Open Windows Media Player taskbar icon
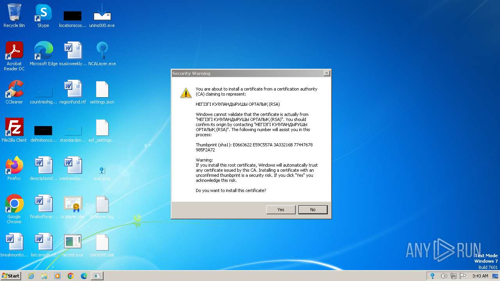Image resolution: width=500 pixels, height=281 pixels. pos(57,276)
